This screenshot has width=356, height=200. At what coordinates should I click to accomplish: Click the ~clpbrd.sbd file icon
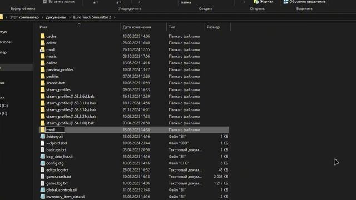(x=42, y=143)
